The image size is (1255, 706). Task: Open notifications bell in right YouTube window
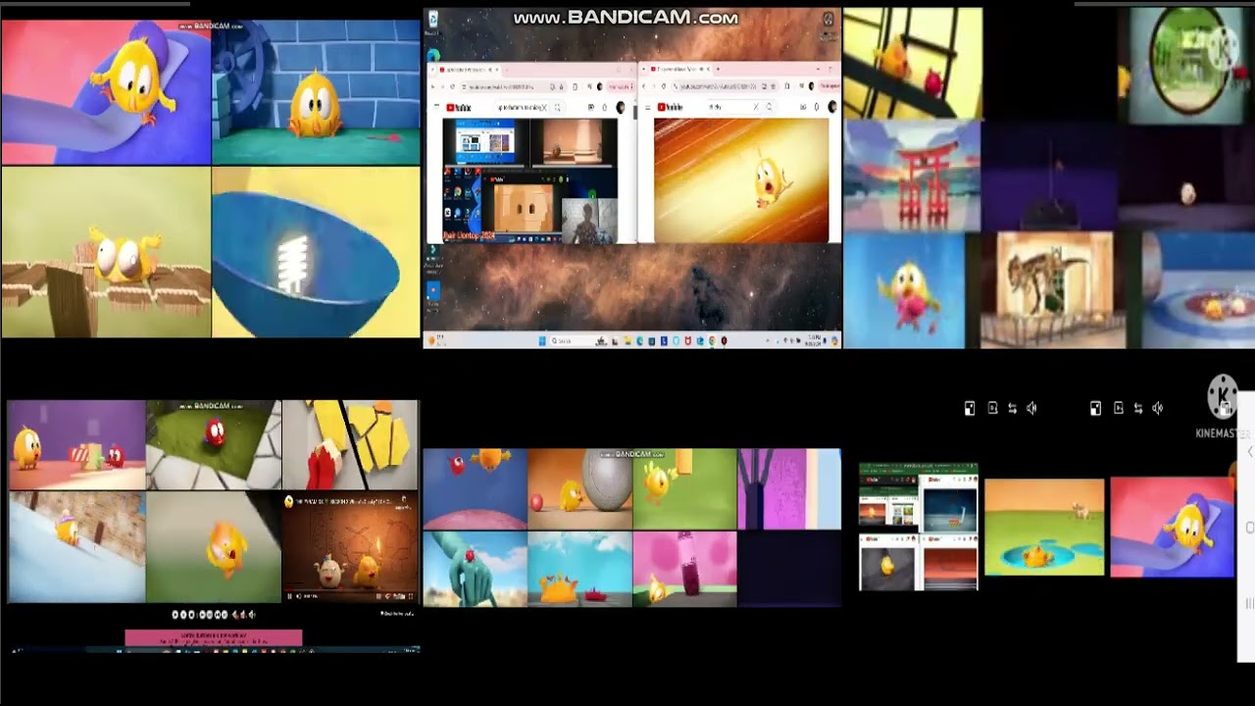click(816, 107)
